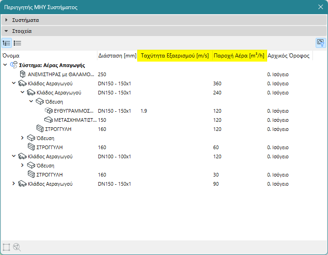The height and width of the screenshot is (255, 328).
Task: Click the zoom-to-element icon at bottom
Action: click(x=17, y=247)
